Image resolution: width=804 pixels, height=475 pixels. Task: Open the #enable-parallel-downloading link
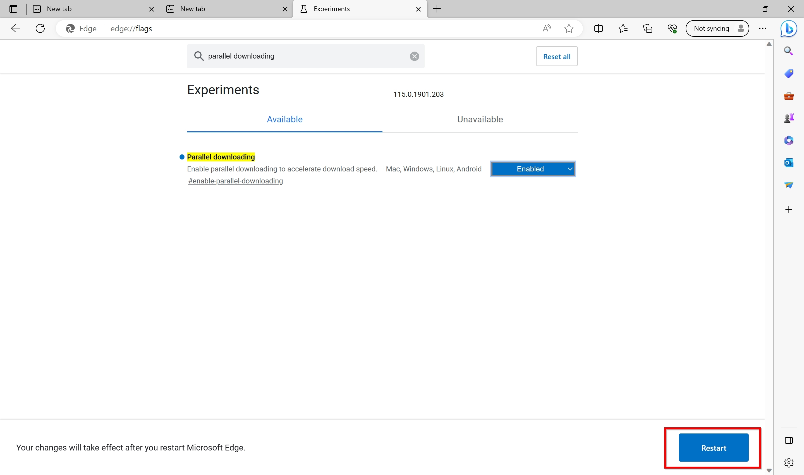click(x=236, y=181)
